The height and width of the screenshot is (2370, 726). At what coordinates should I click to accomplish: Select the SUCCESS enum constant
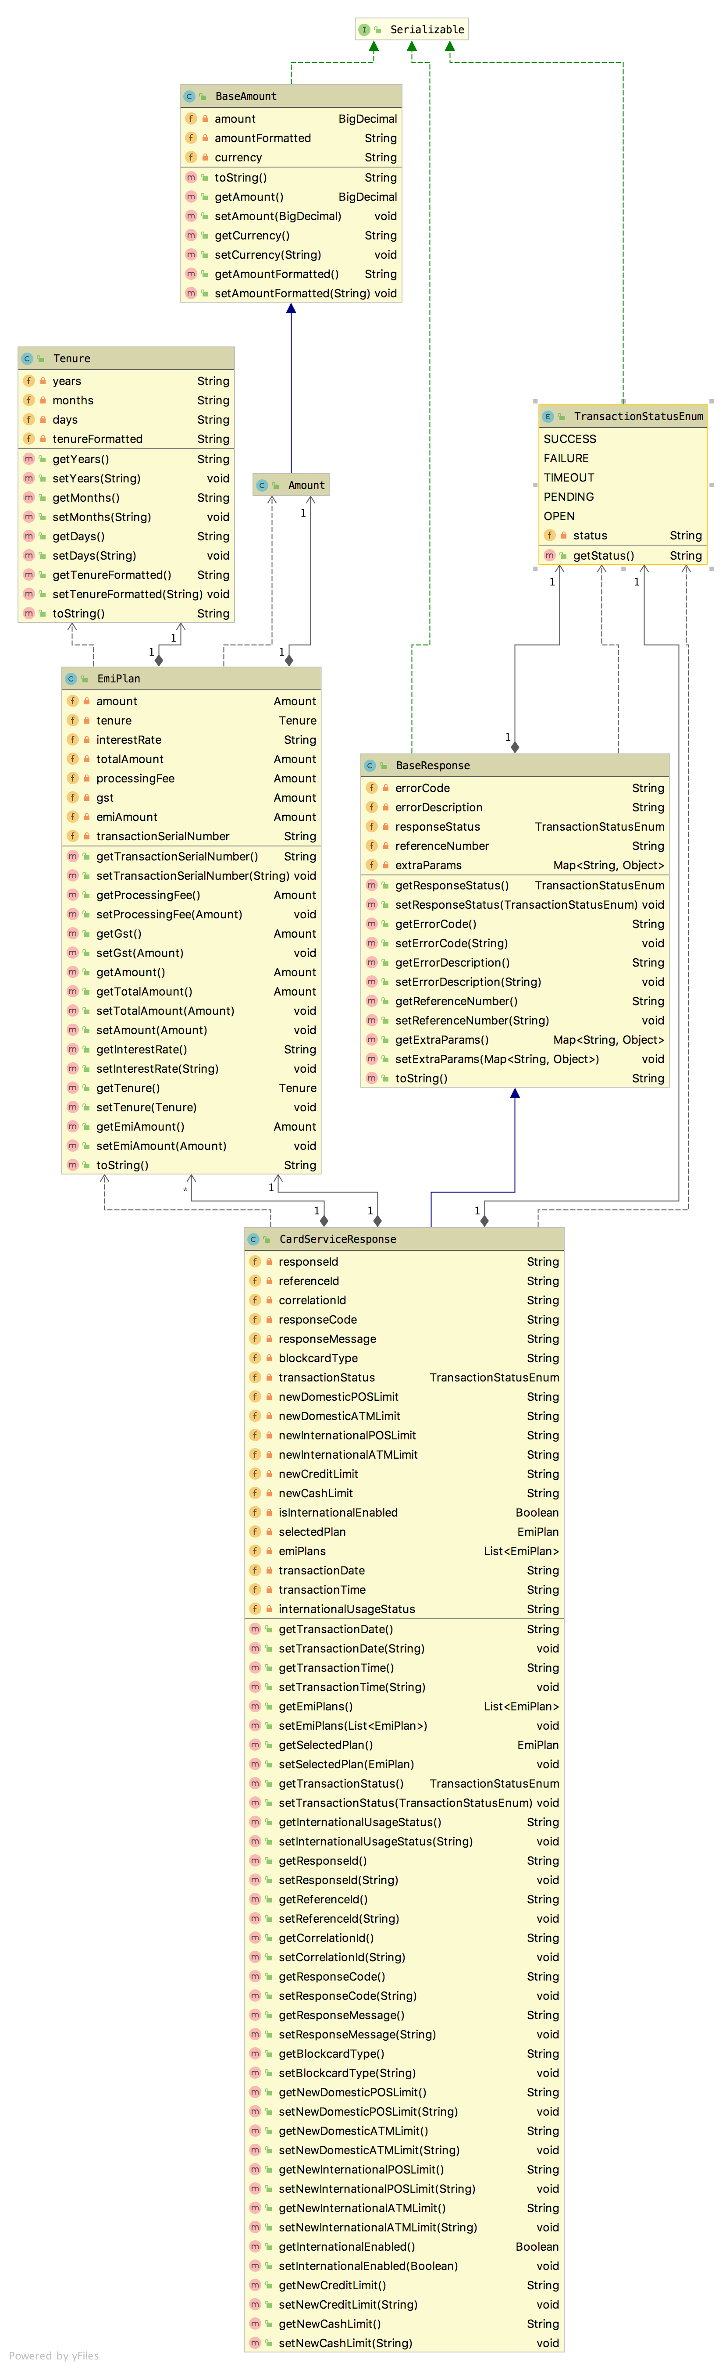[x=569, y=439]
